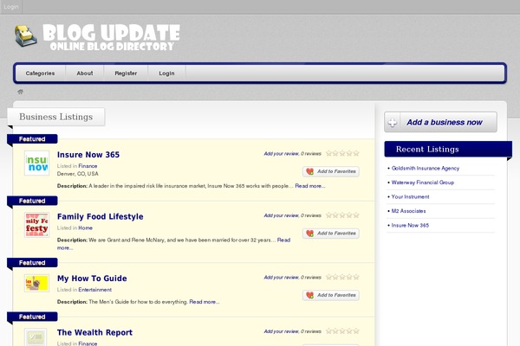
Task: Open the Family Food Lifestyle listing title
Action: click(x=101, y=216)
